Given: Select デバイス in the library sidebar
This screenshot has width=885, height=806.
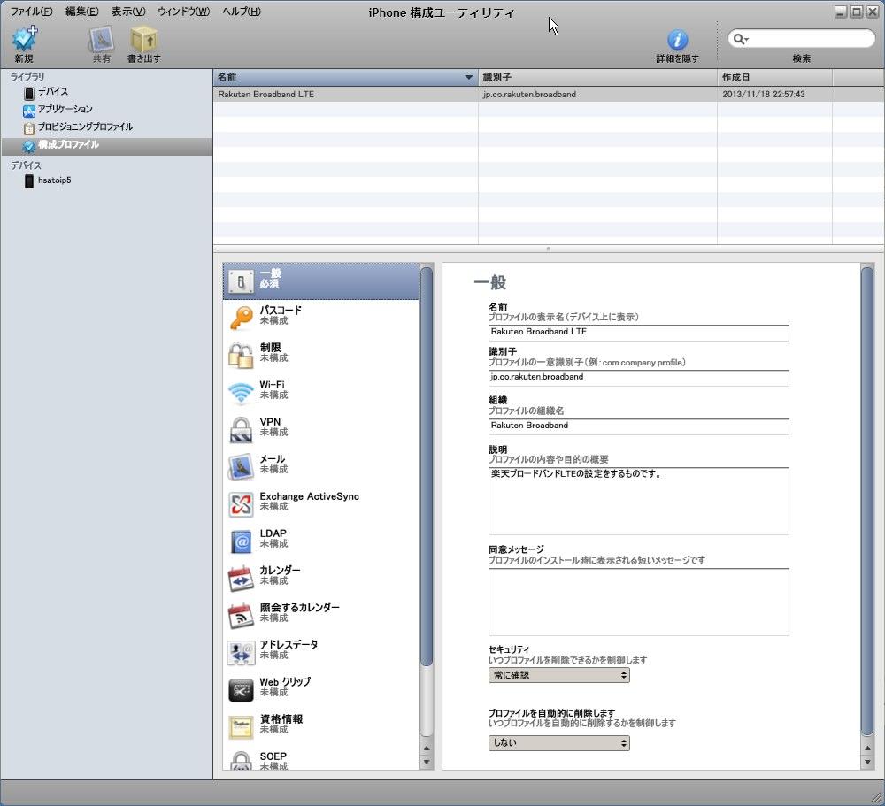Looking at the screenshot, I should coord(52,91).
